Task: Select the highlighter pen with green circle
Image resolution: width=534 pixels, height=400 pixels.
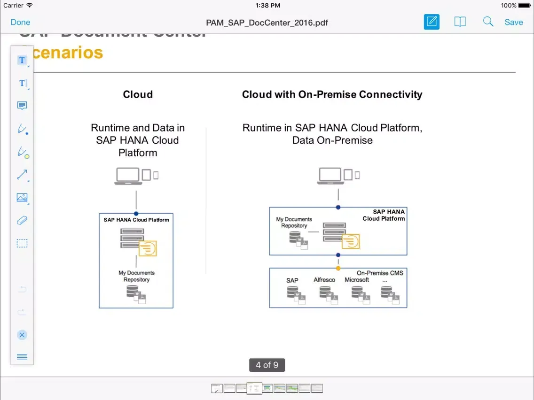Action: pyautogui.click(x=23, y=152)
